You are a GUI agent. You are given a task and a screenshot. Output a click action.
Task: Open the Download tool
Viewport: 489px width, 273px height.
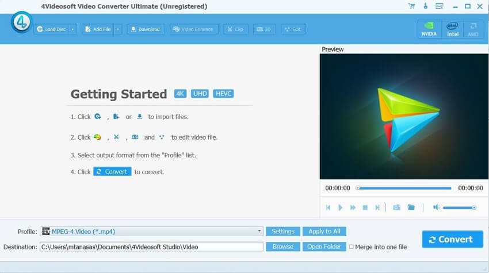click(146, 29)
